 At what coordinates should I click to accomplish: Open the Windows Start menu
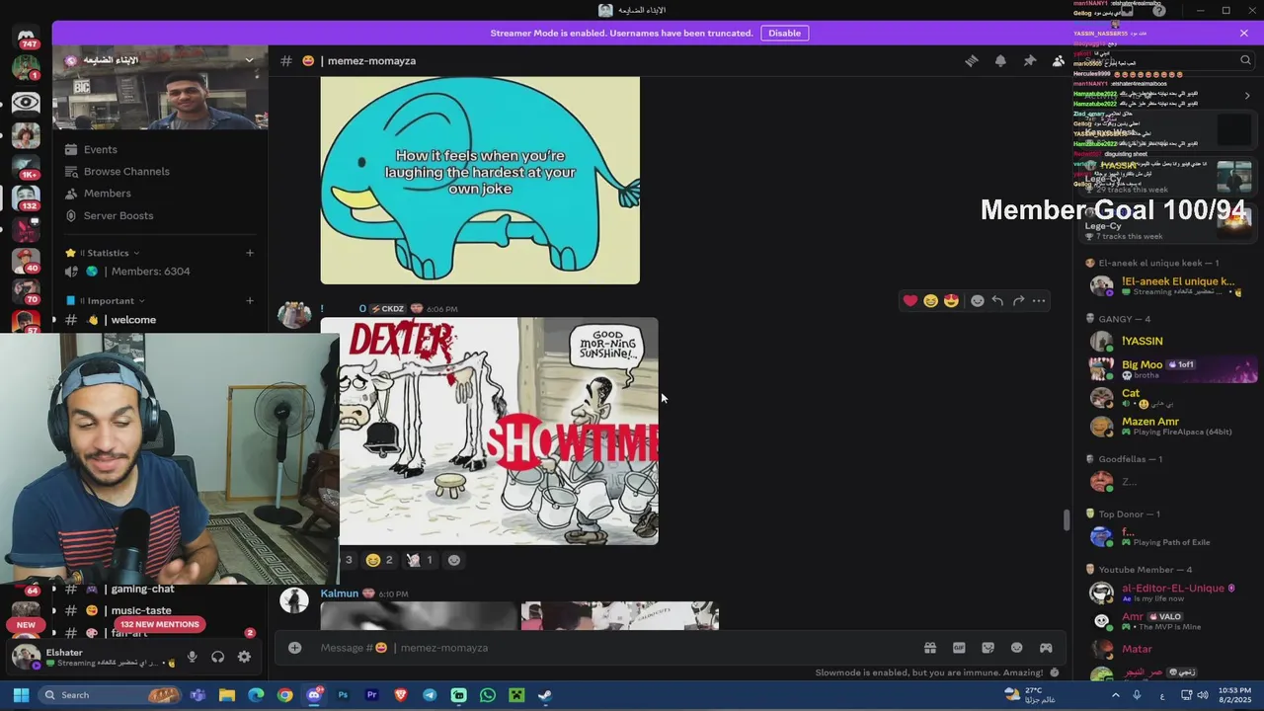[21, 695]
